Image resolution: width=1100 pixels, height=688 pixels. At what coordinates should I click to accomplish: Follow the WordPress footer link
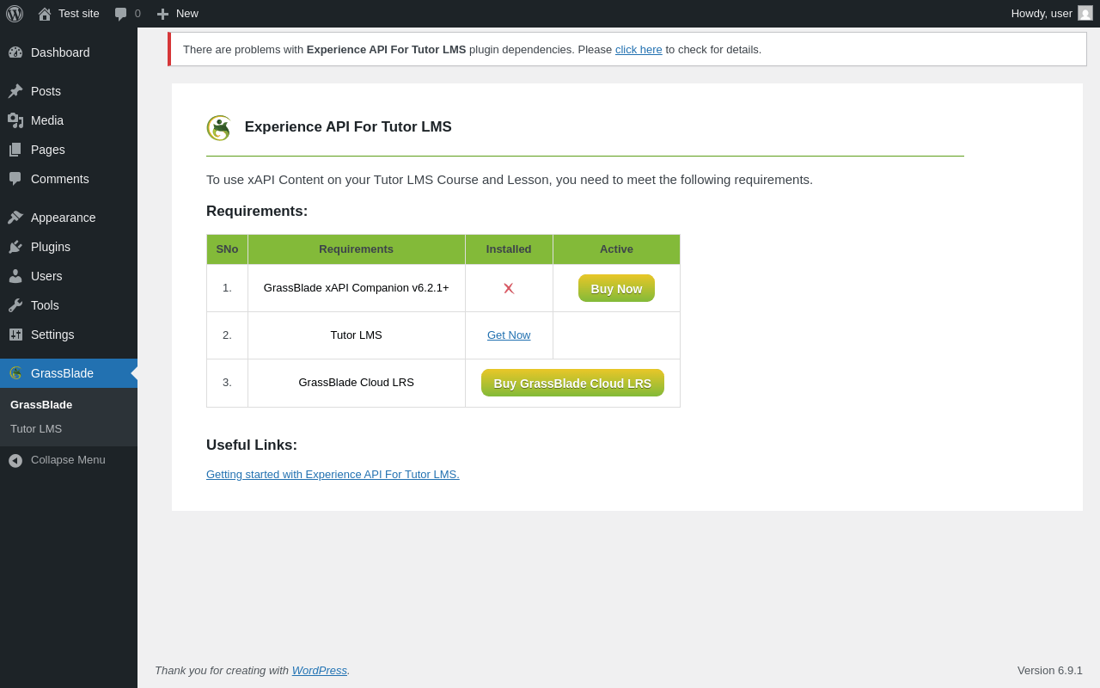(x=320, y=670)
